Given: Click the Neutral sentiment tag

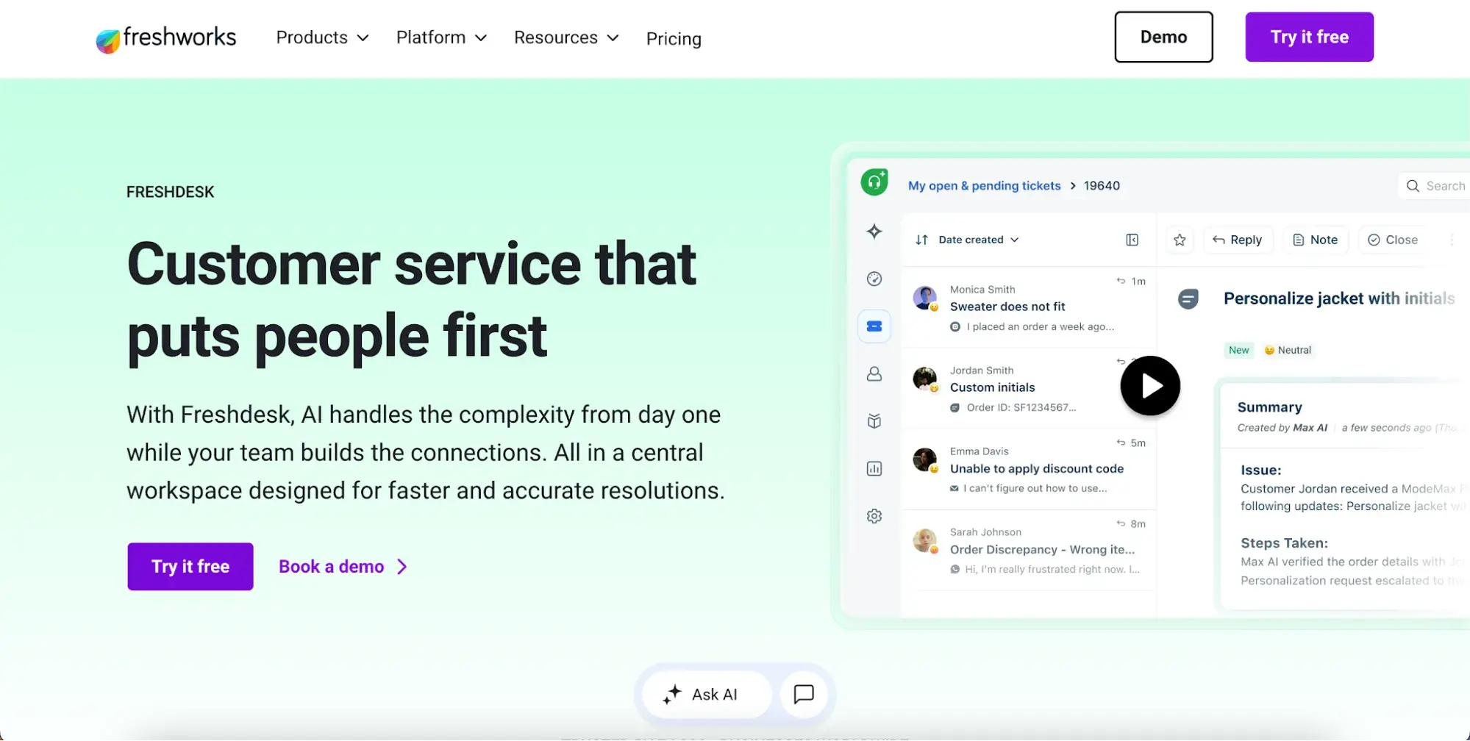Looking at the screenshot, I should 1288,350.
